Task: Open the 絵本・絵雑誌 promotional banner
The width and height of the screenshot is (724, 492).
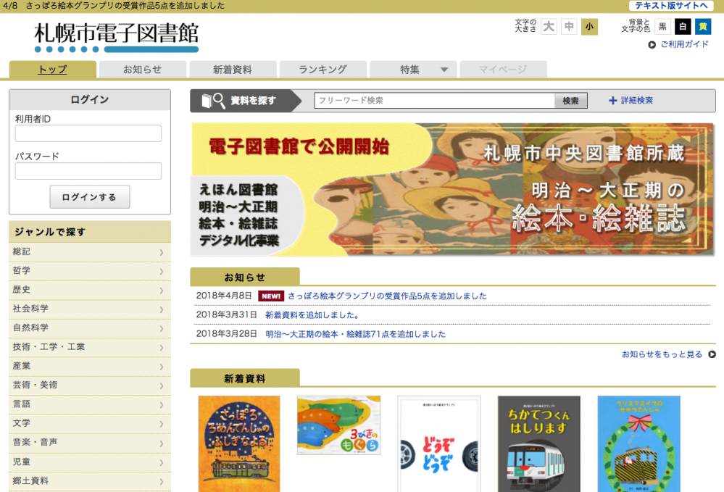Action: coord(452,189)
